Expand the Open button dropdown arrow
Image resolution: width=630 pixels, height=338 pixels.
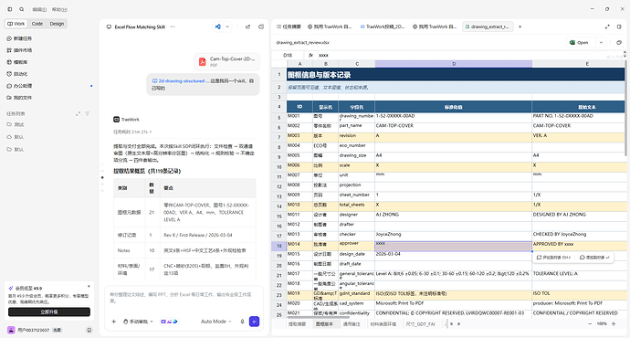point(601,42)
